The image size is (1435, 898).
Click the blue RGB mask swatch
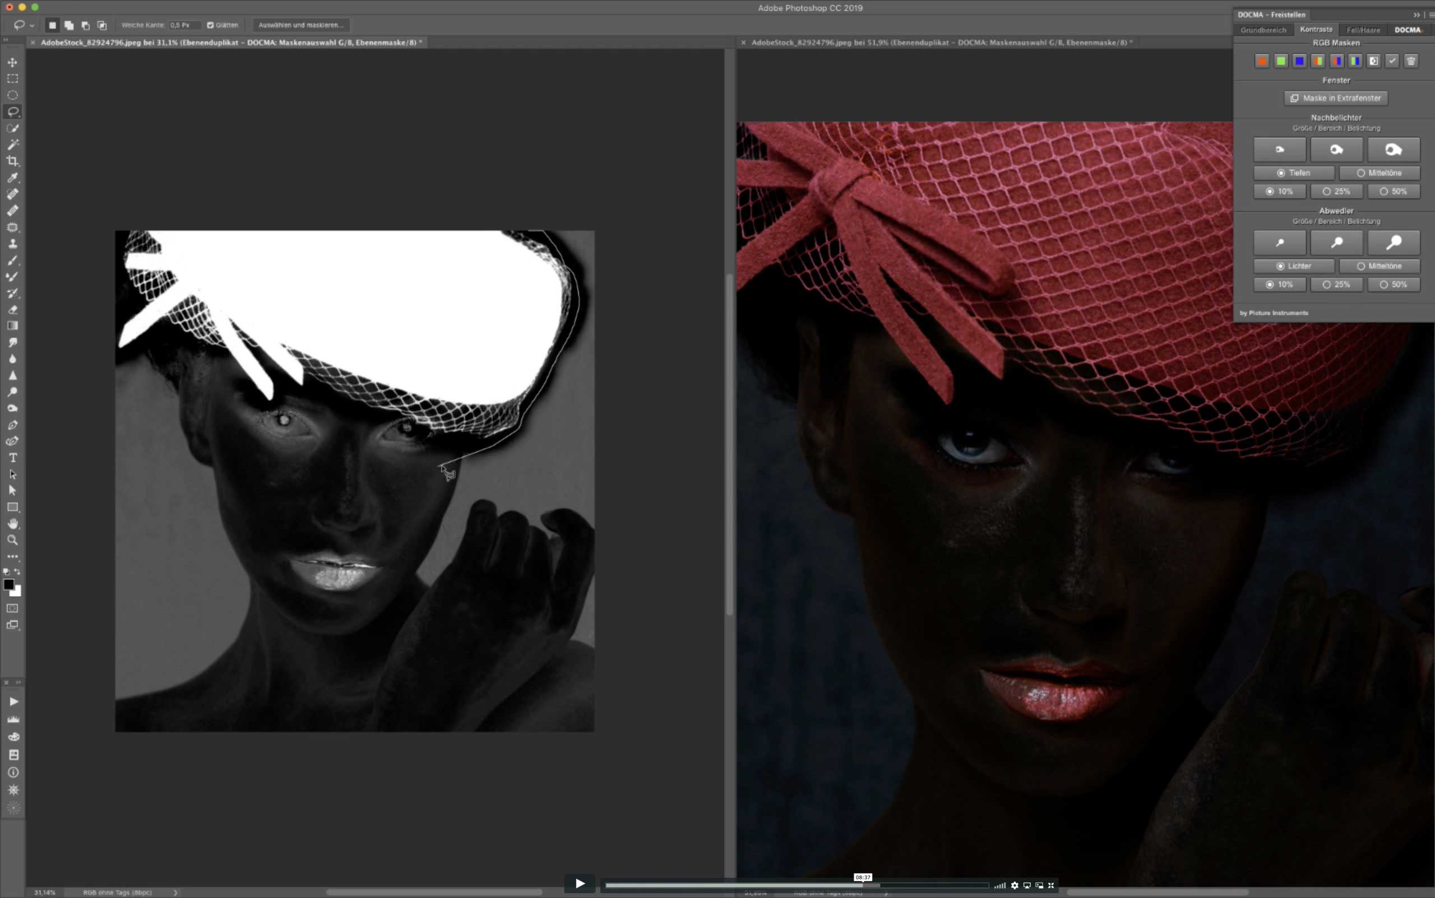point(1299,61)
